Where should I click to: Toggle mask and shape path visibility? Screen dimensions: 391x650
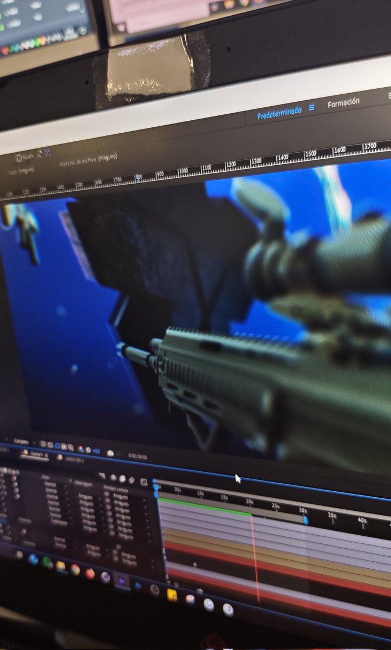[57, 446]
